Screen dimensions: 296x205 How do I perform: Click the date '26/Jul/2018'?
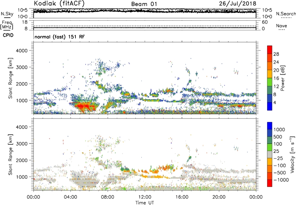(238, 3)
